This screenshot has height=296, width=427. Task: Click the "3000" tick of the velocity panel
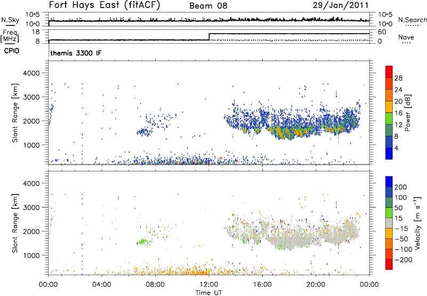31,207
